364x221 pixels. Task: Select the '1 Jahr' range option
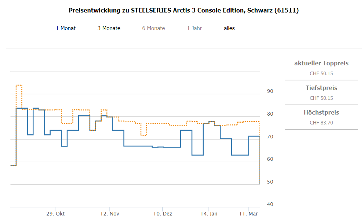point(194,28)
